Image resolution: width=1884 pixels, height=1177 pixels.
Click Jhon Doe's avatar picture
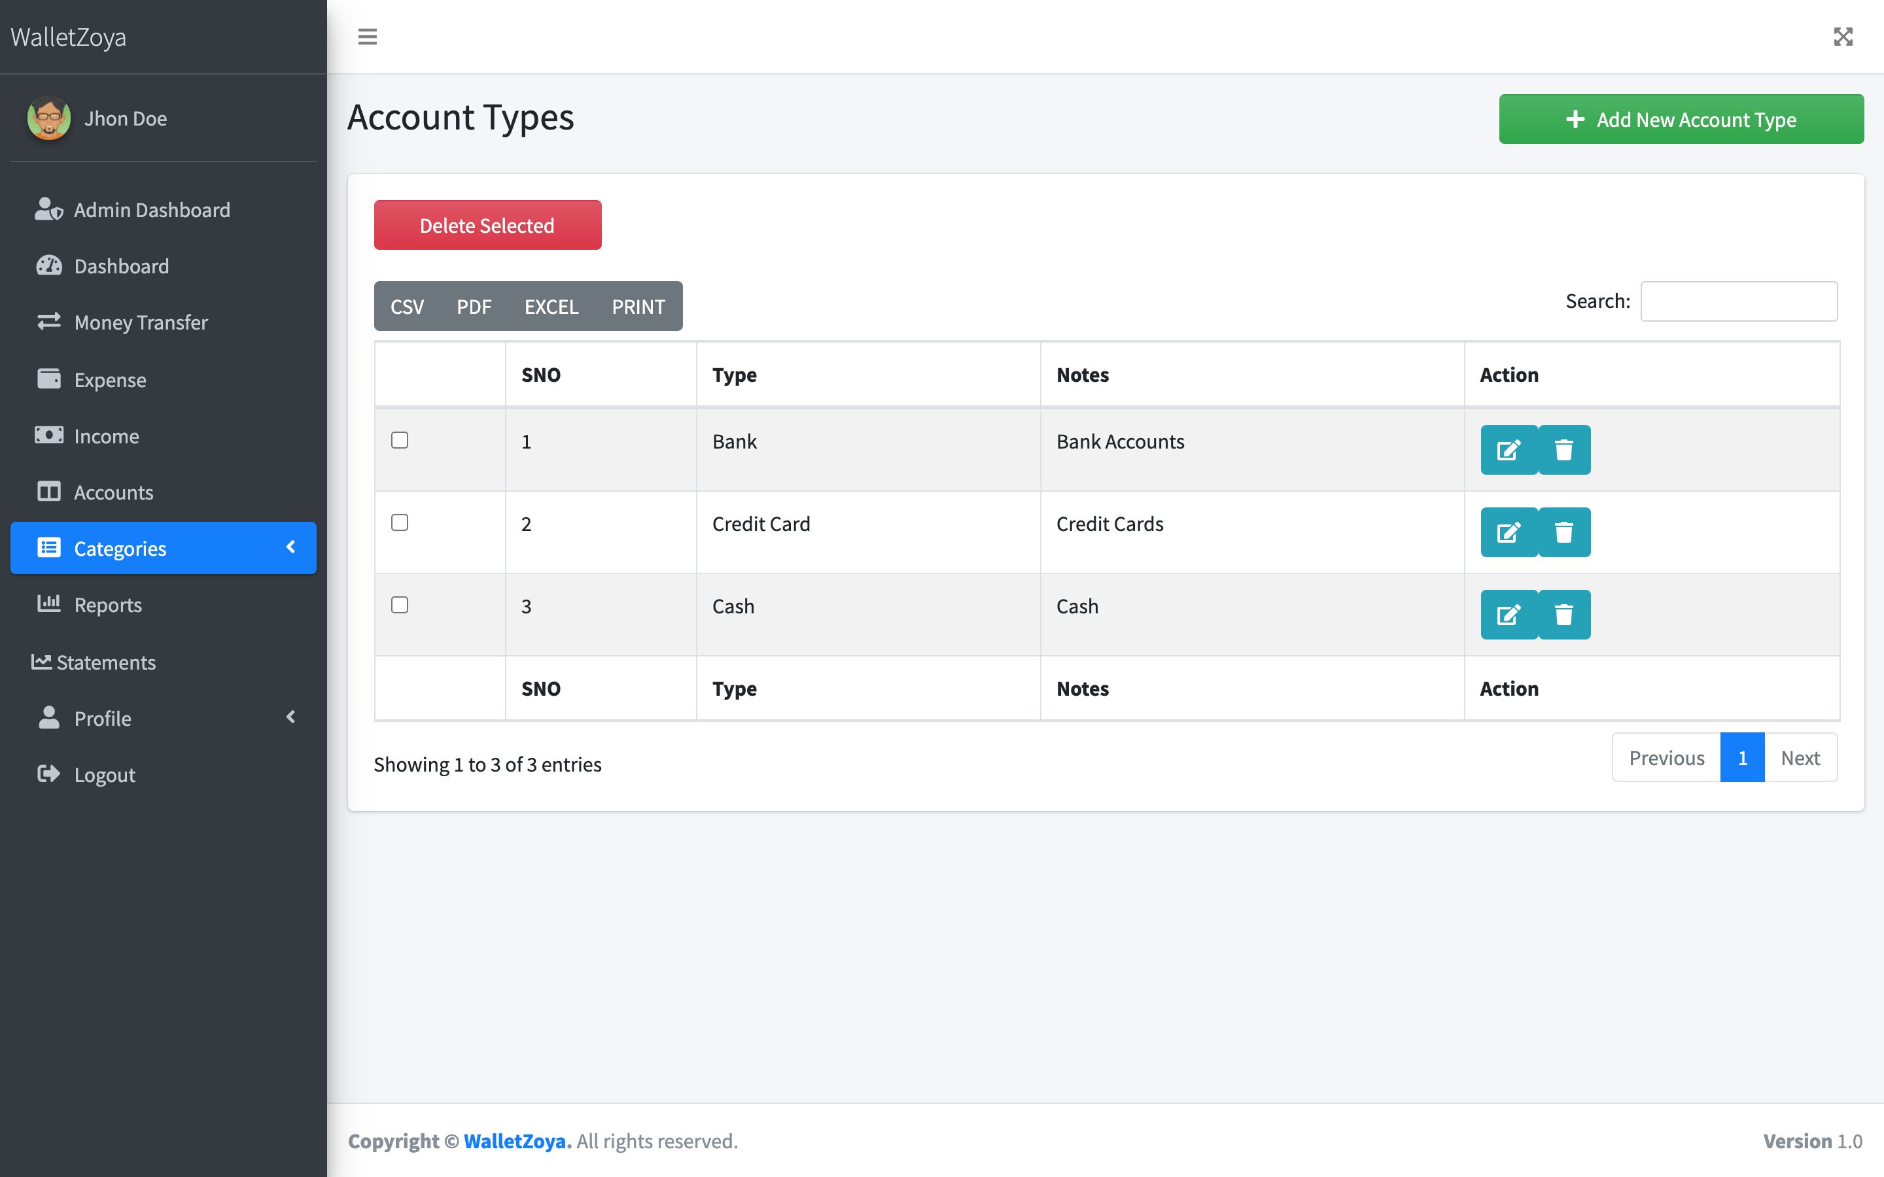(x=48, y=118)
